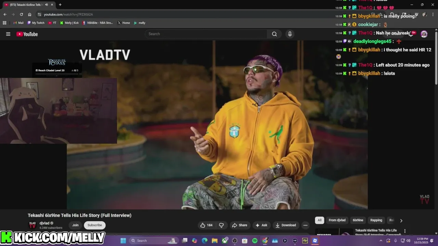Switch to Chrome on the taskbar

pyautogui.click(x=265, y=241)
